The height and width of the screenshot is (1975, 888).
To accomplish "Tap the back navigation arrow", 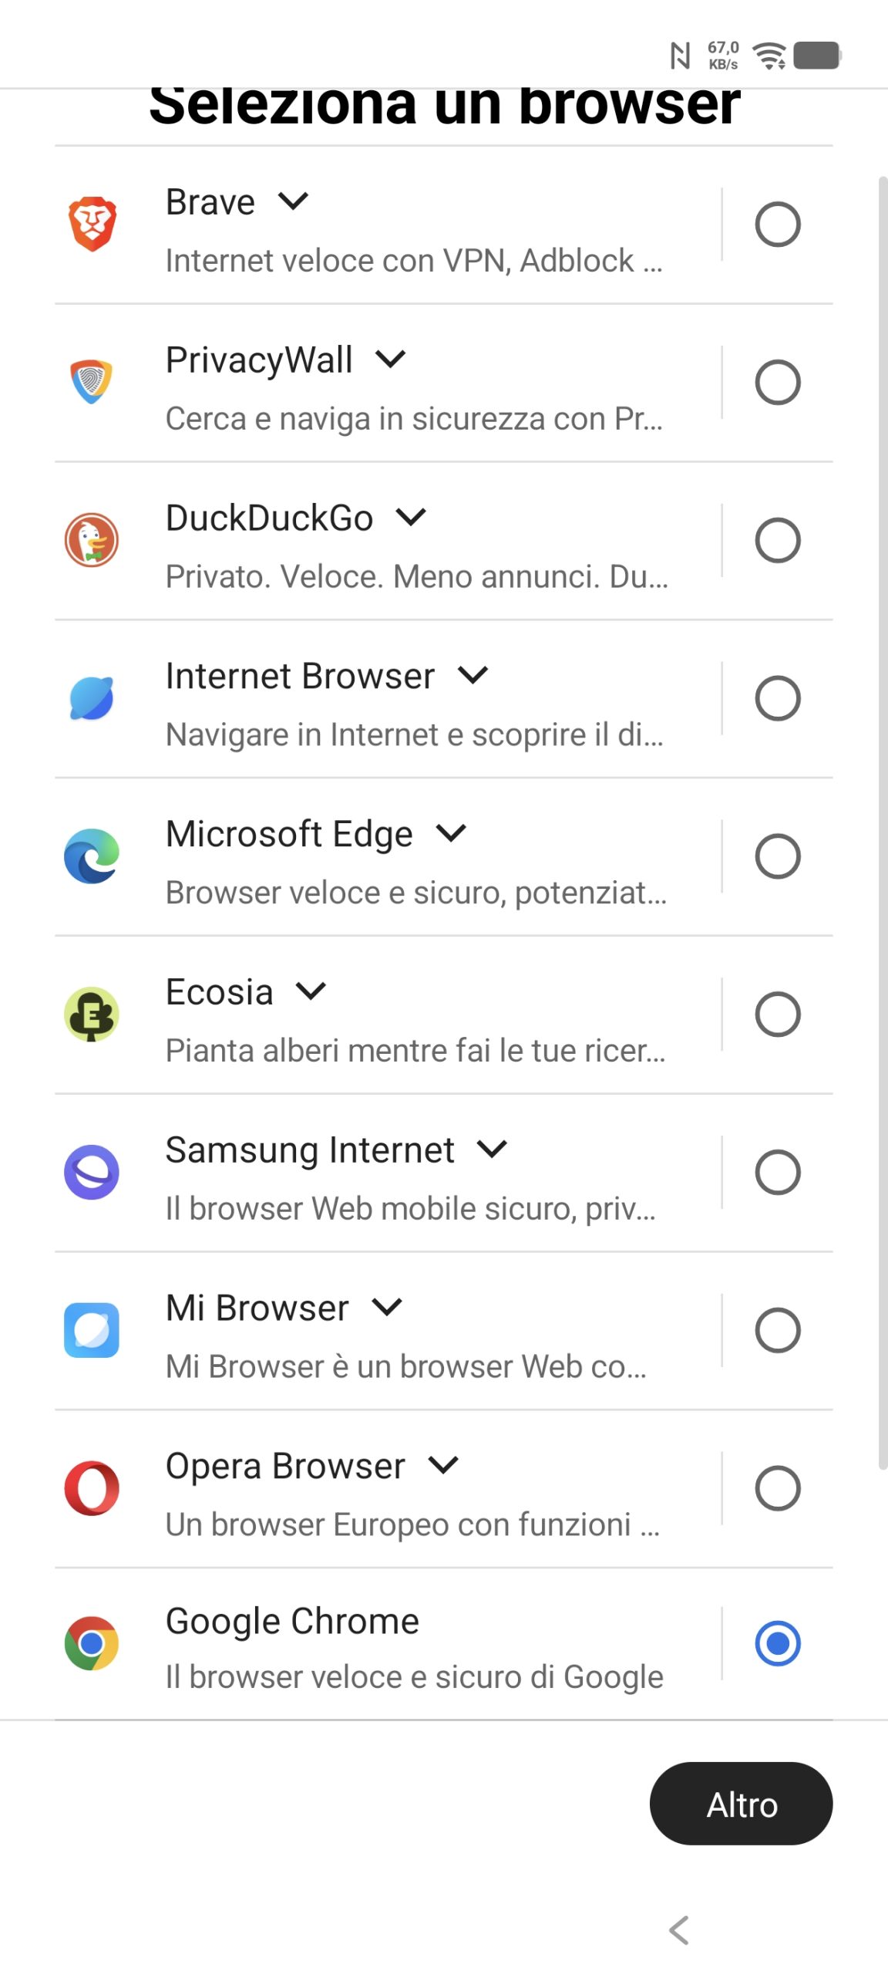I will point(678,1930).
